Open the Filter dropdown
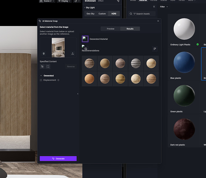Viewport: 206px width, 178px height. (164, 7)
